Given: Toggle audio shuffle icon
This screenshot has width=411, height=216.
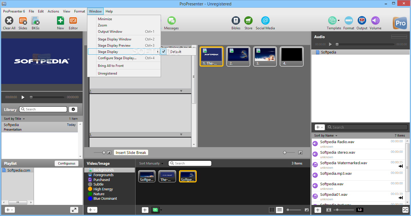Looking at the screenshot, I should (405, 210).
